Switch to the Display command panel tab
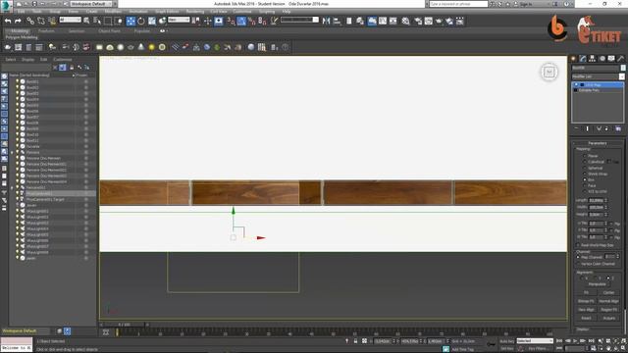Image resolution: width=628 pixels, height=353 pixels. (611, 59)
